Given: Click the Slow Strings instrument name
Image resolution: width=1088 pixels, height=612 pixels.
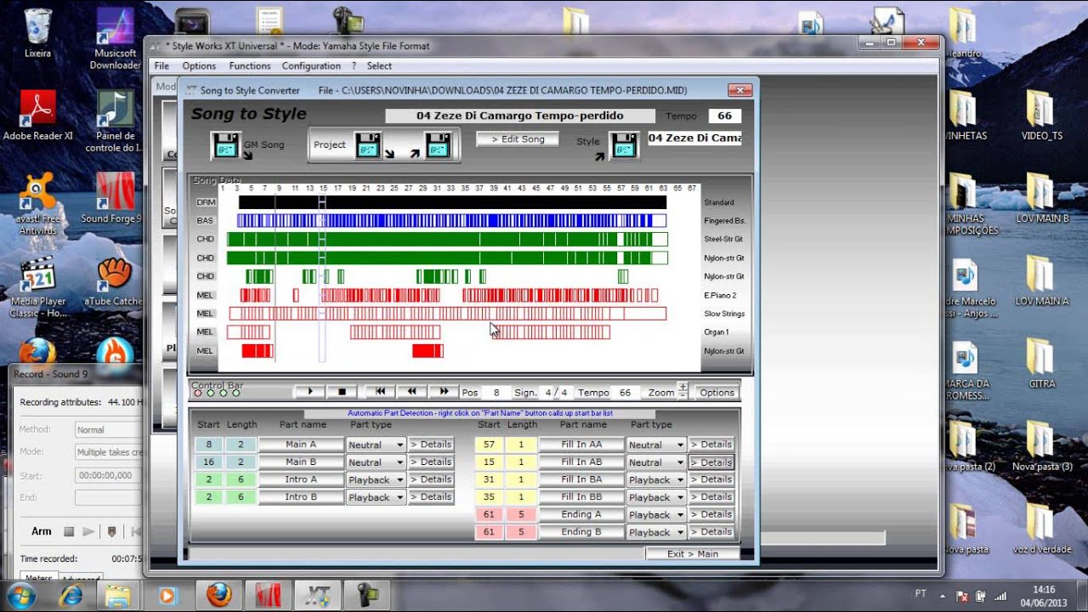Looking at the screenshot, I should pyautogui.click(x=724, y=314).
